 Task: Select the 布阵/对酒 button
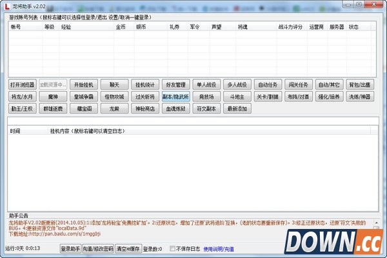click(299, 97)
